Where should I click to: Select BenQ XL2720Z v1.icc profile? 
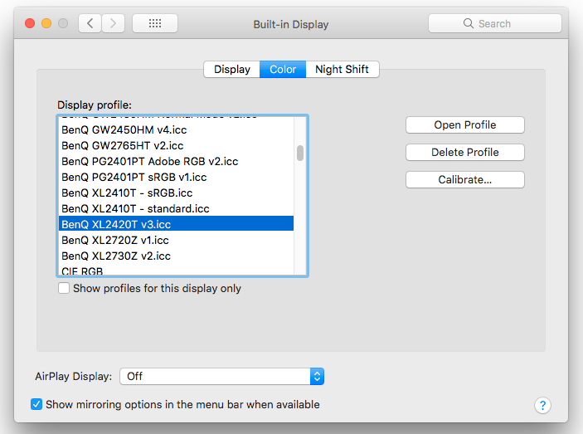[x=177, y=241]
